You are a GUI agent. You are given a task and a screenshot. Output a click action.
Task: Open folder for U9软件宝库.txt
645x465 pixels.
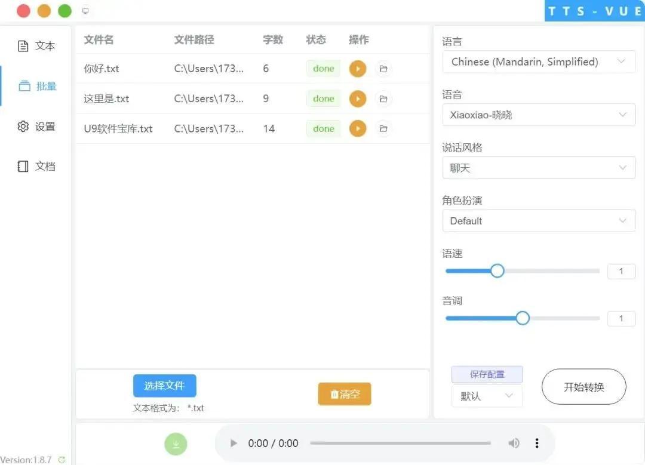click(x=383, y=128)
